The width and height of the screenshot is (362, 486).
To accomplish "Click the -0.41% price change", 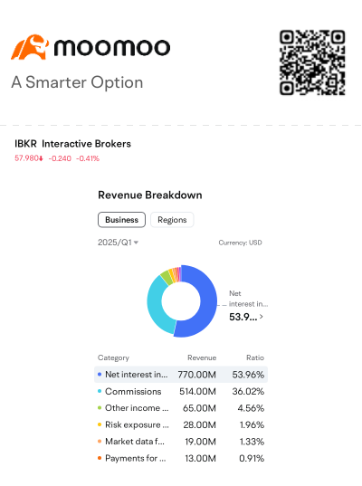I will click(88, 158).
